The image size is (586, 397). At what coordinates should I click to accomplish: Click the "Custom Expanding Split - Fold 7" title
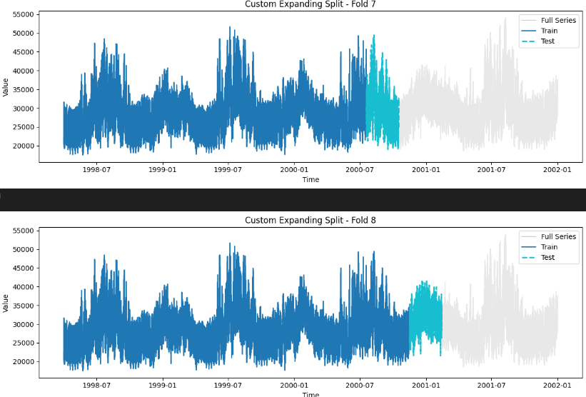(x=310, y=4)
